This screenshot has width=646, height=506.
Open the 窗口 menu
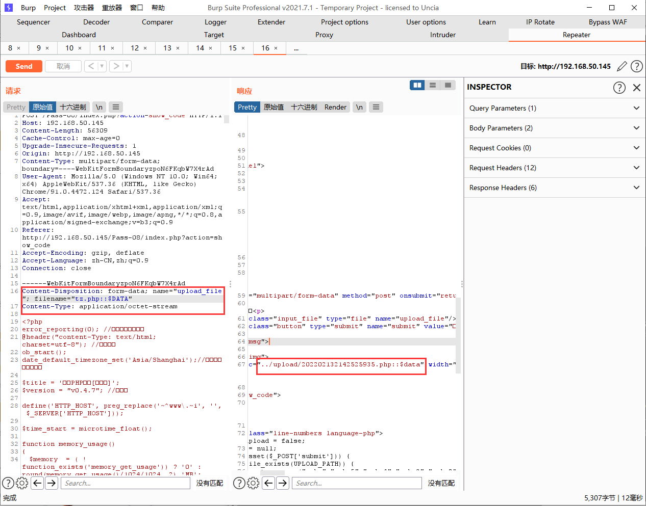point(136,8)
